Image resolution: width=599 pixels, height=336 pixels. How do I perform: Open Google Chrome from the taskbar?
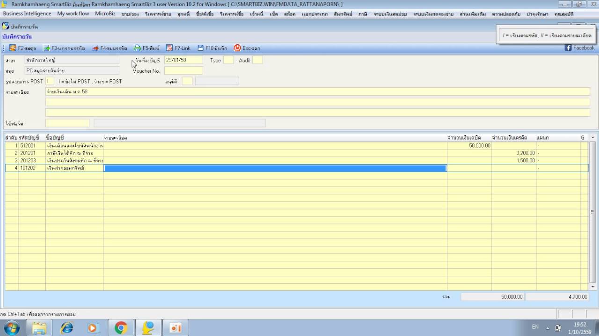[x=121, y=328]
